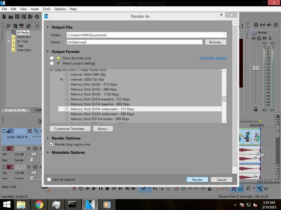
Task: Click the Customize Template... button
Action: [x=70, y=129]
